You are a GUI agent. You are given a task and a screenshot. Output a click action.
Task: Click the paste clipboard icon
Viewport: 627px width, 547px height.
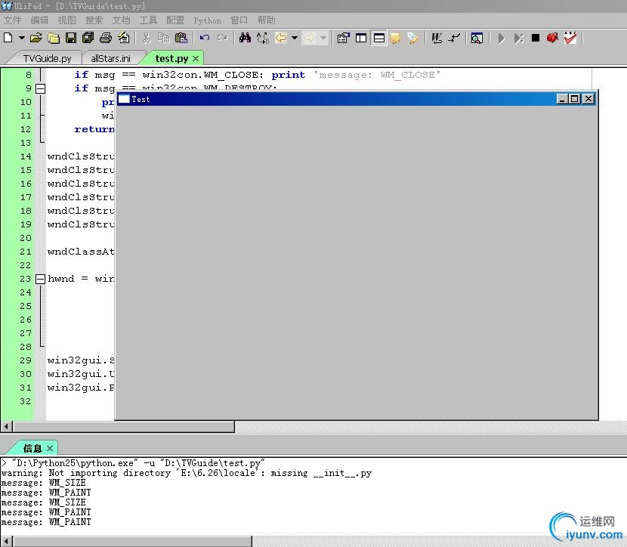pyautogui.click(x=181, y=38)
